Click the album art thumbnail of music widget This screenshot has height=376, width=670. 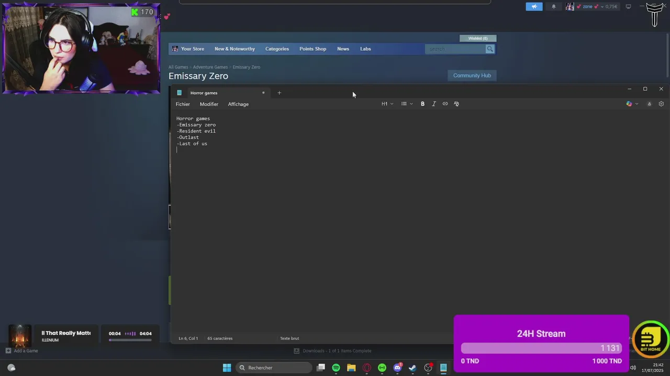(20, 336)
